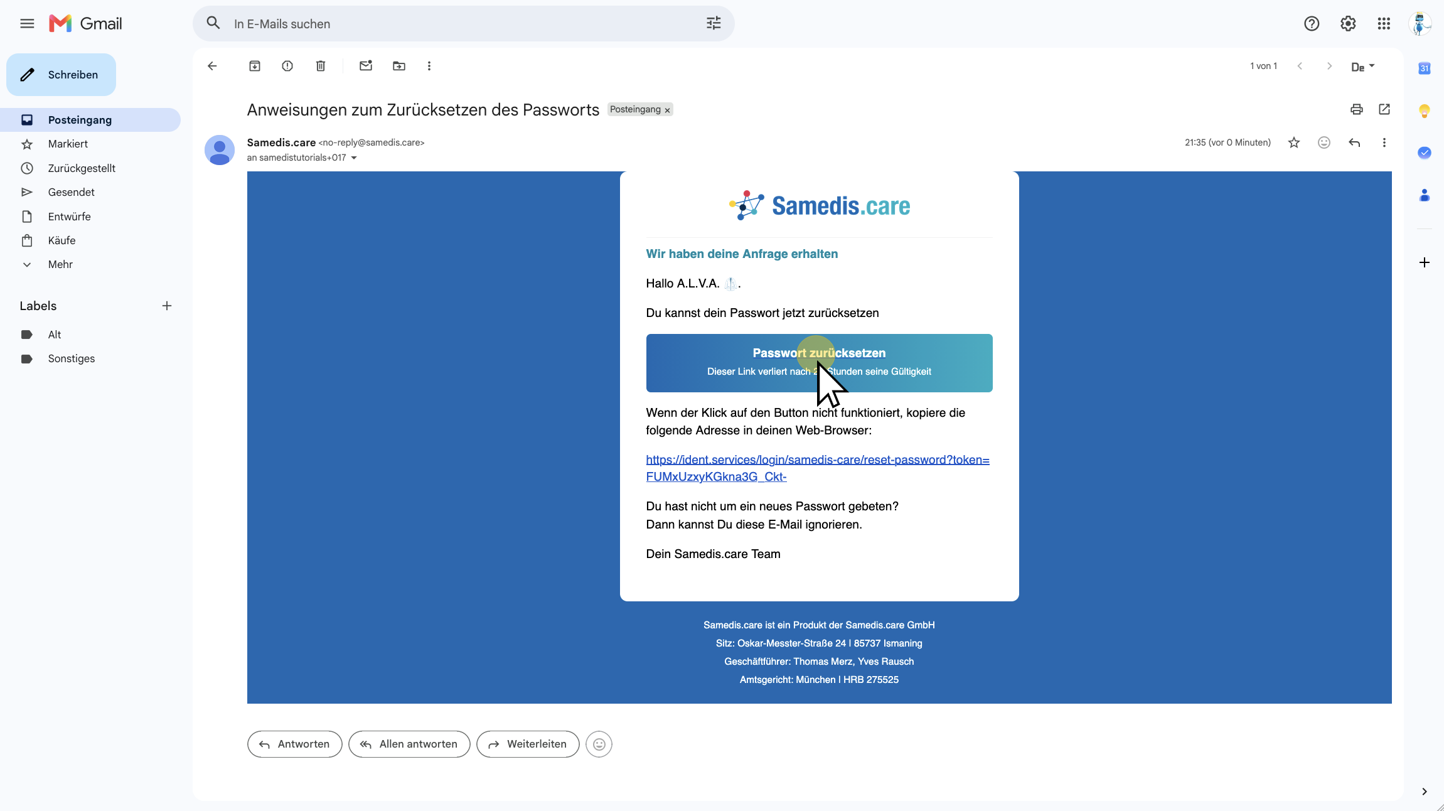
Task: Star this message from Samedis.care
Action: pos(1294,142)
